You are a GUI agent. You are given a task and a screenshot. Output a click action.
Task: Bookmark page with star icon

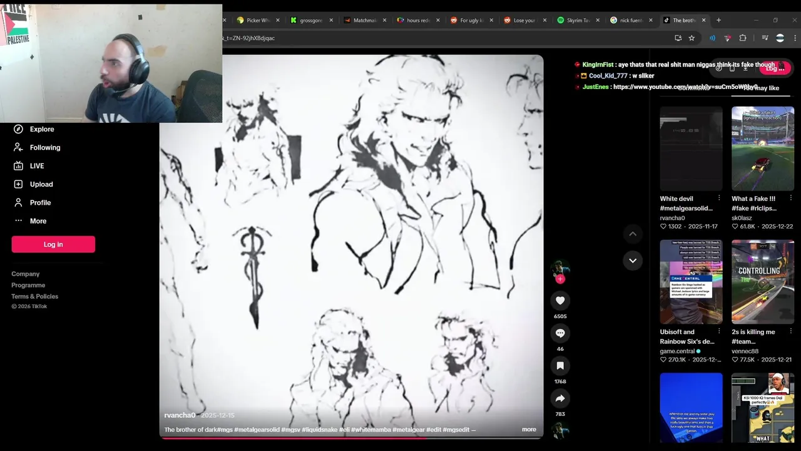pos(691,38)
